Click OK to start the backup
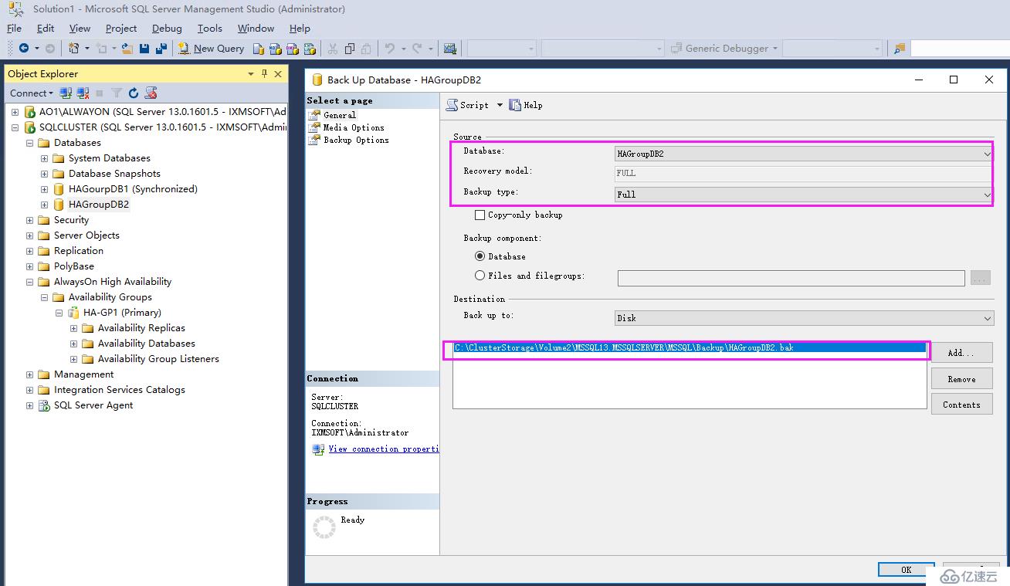The width and height of the screenshot is (1010, 586). 906,570
